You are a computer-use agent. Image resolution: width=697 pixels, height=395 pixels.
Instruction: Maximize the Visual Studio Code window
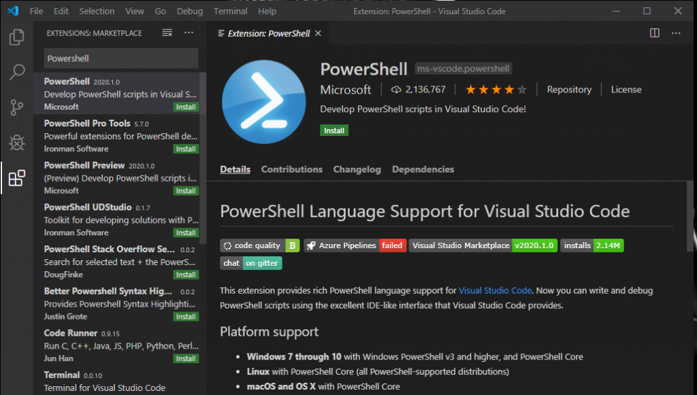point(647,11)
